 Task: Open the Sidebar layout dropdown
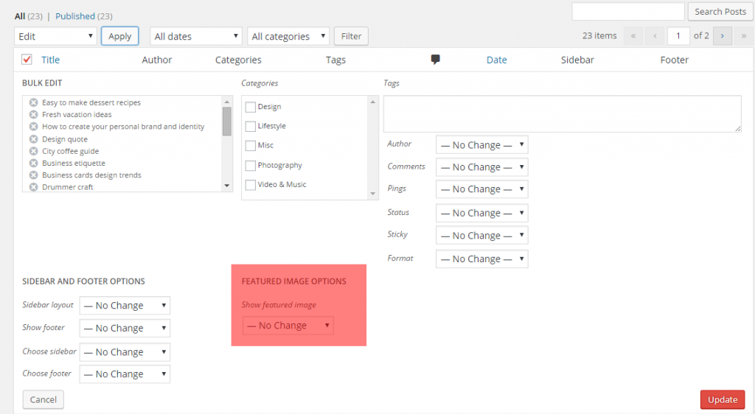pos(125,306)
